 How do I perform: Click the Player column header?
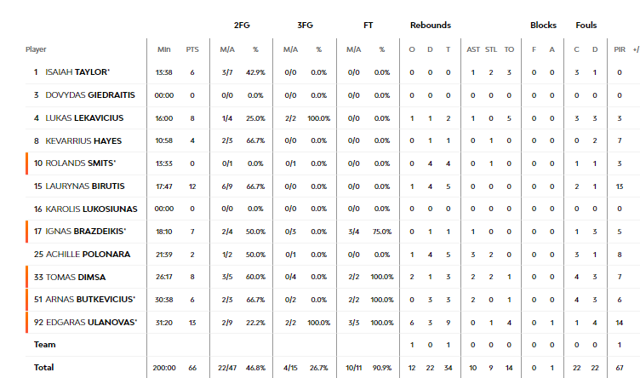pos(36,49)
